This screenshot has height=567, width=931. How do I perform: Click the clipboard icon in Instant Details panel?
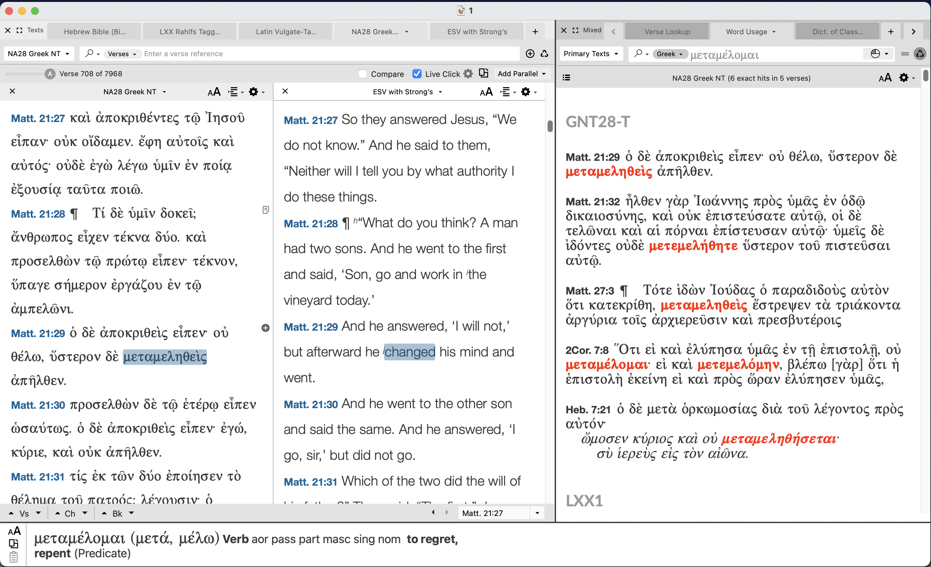point(14,556)
